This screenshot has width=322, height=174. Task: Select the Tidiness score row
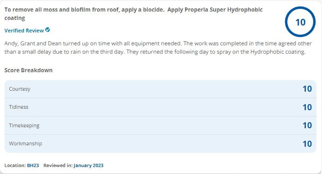(160, 107)
